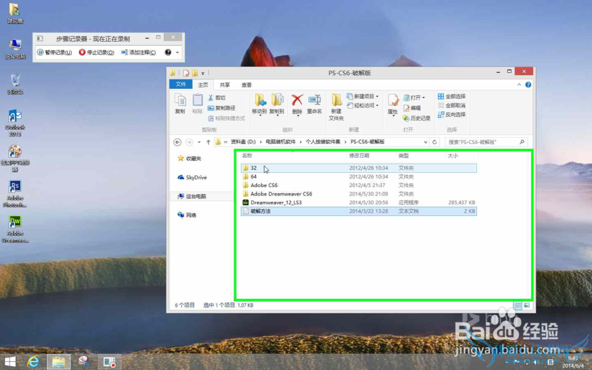Switch to the details view icon in status bar
Image resolution: width=592 pixels, height=370 pixels.
(517, 305)
